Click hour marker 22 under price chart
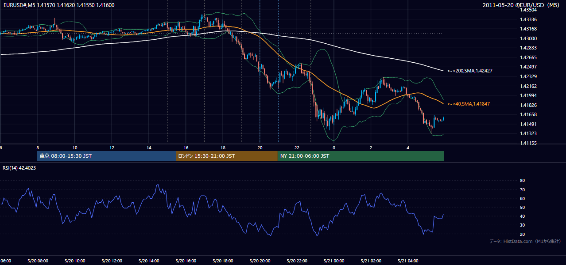 297,148
